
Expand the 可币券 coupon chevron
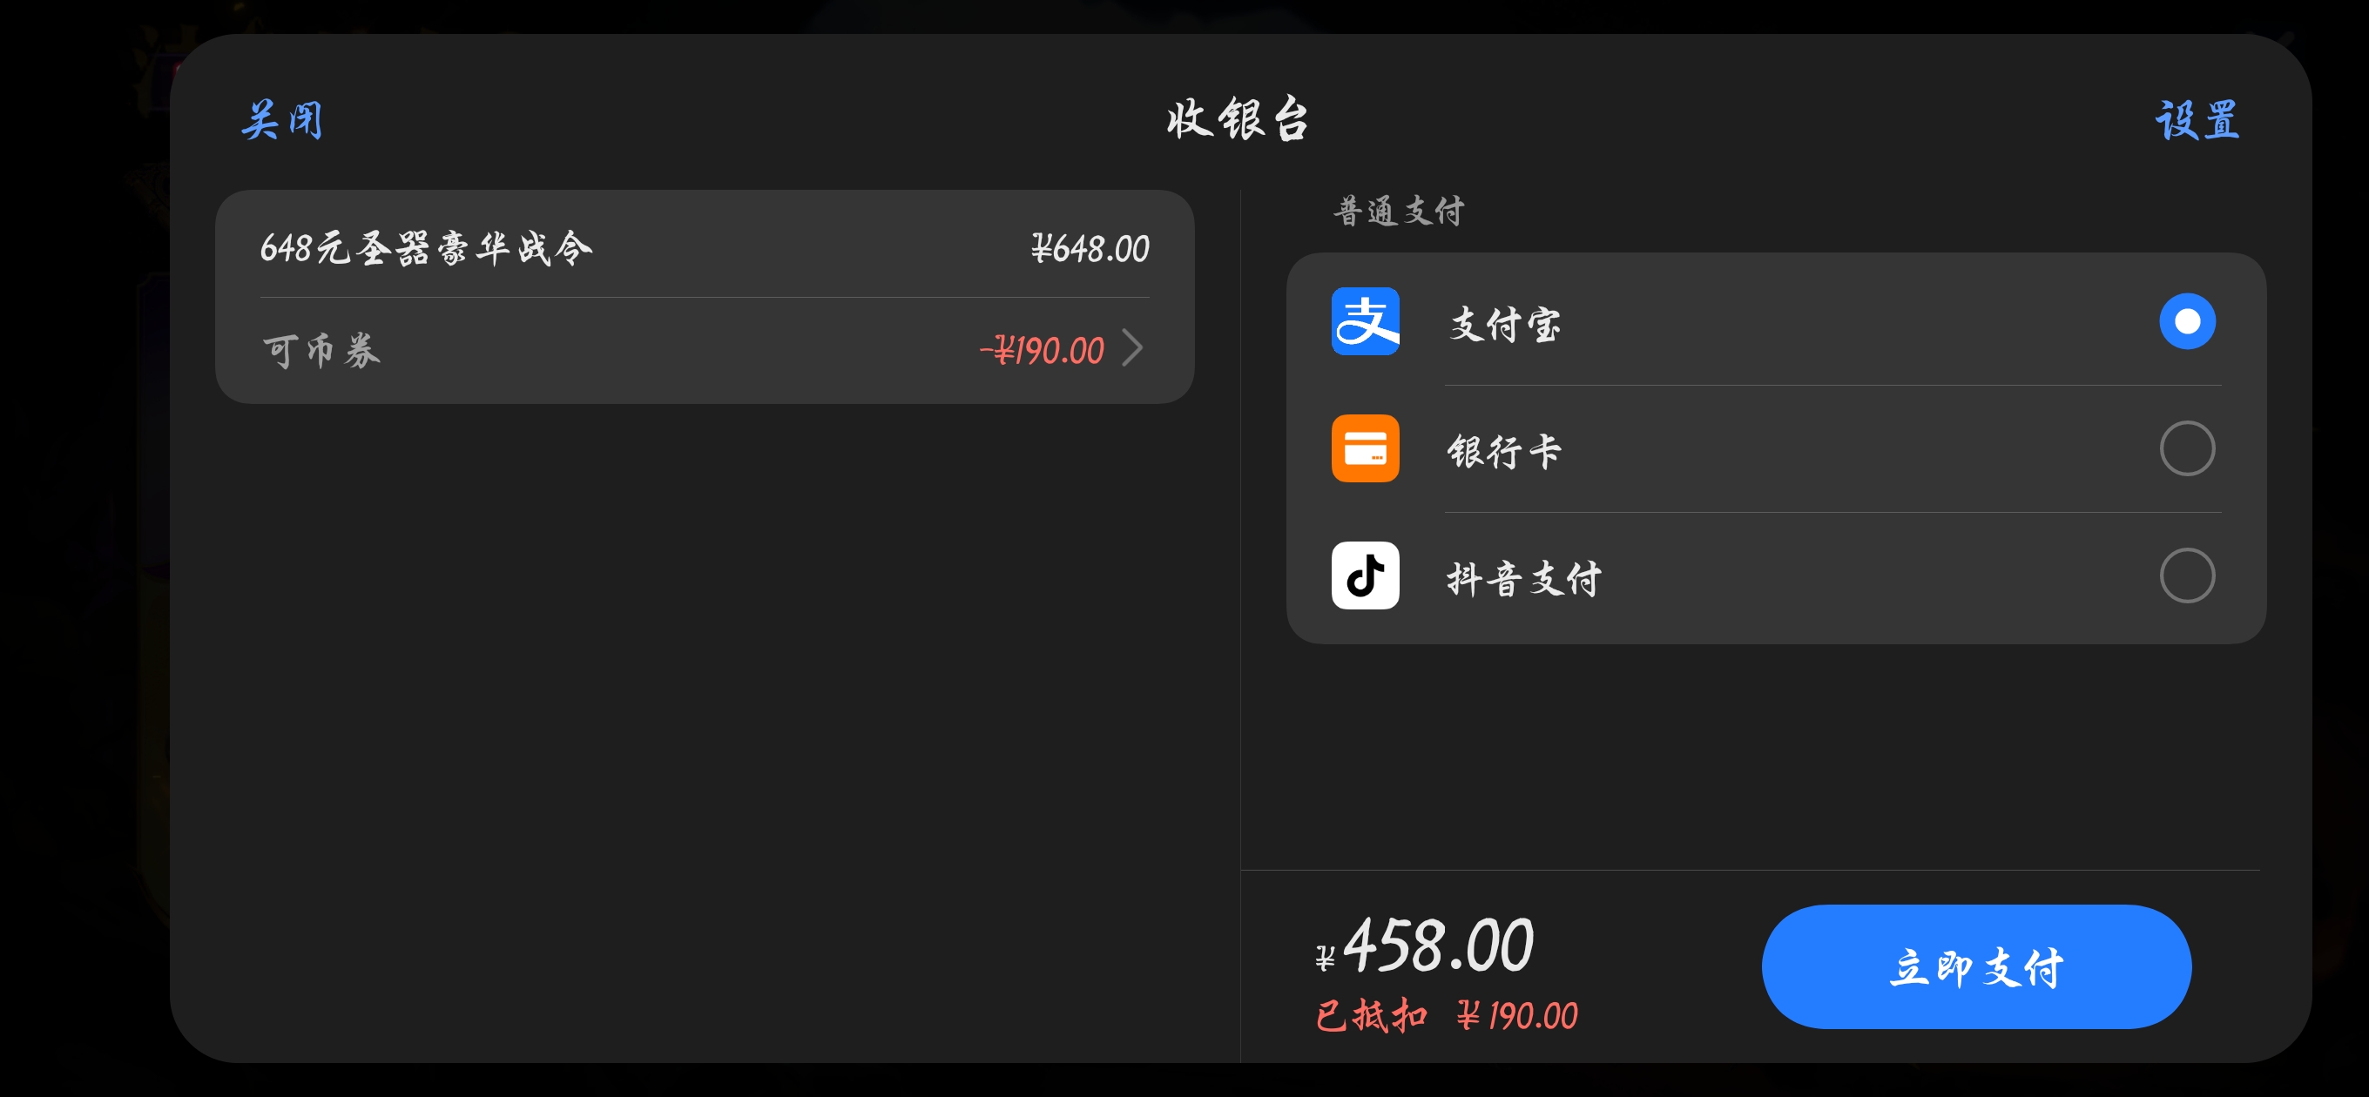click(x=1133, y=348)
